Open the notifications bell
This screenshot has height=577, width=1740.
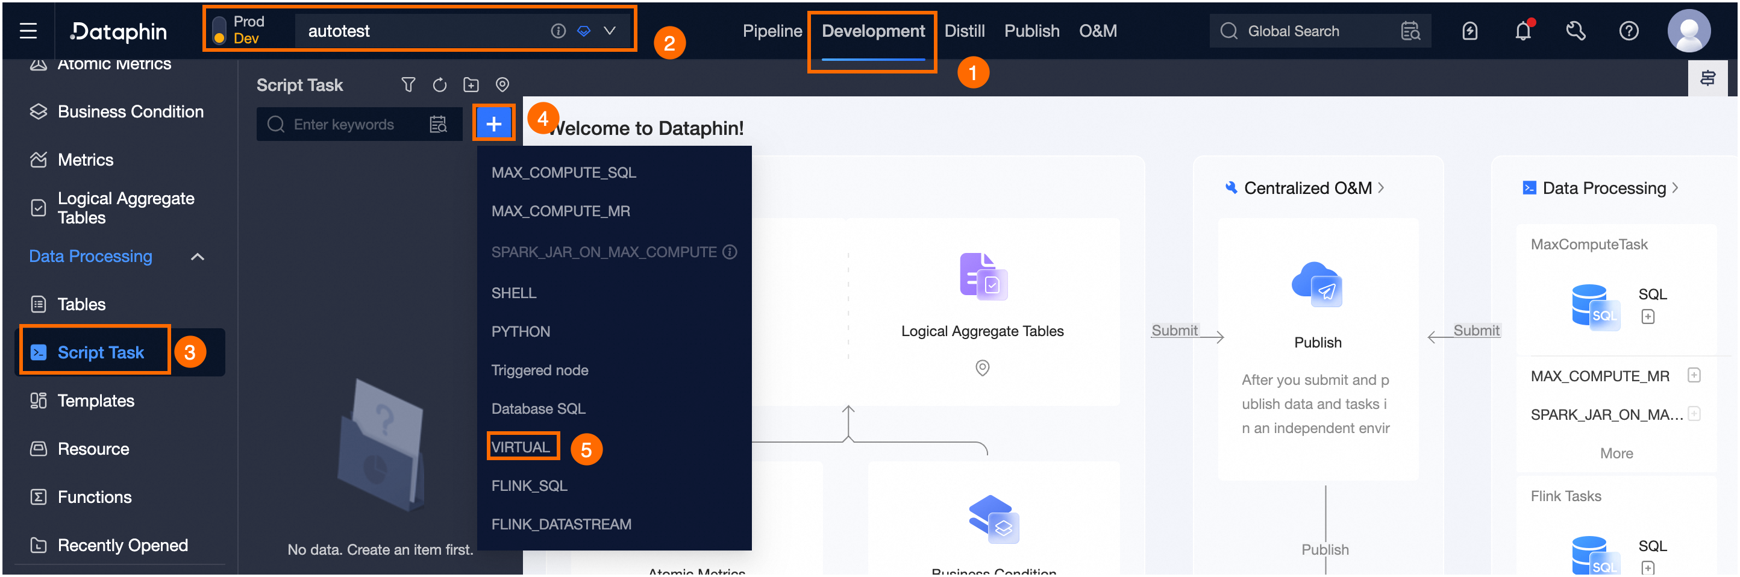1522,31
